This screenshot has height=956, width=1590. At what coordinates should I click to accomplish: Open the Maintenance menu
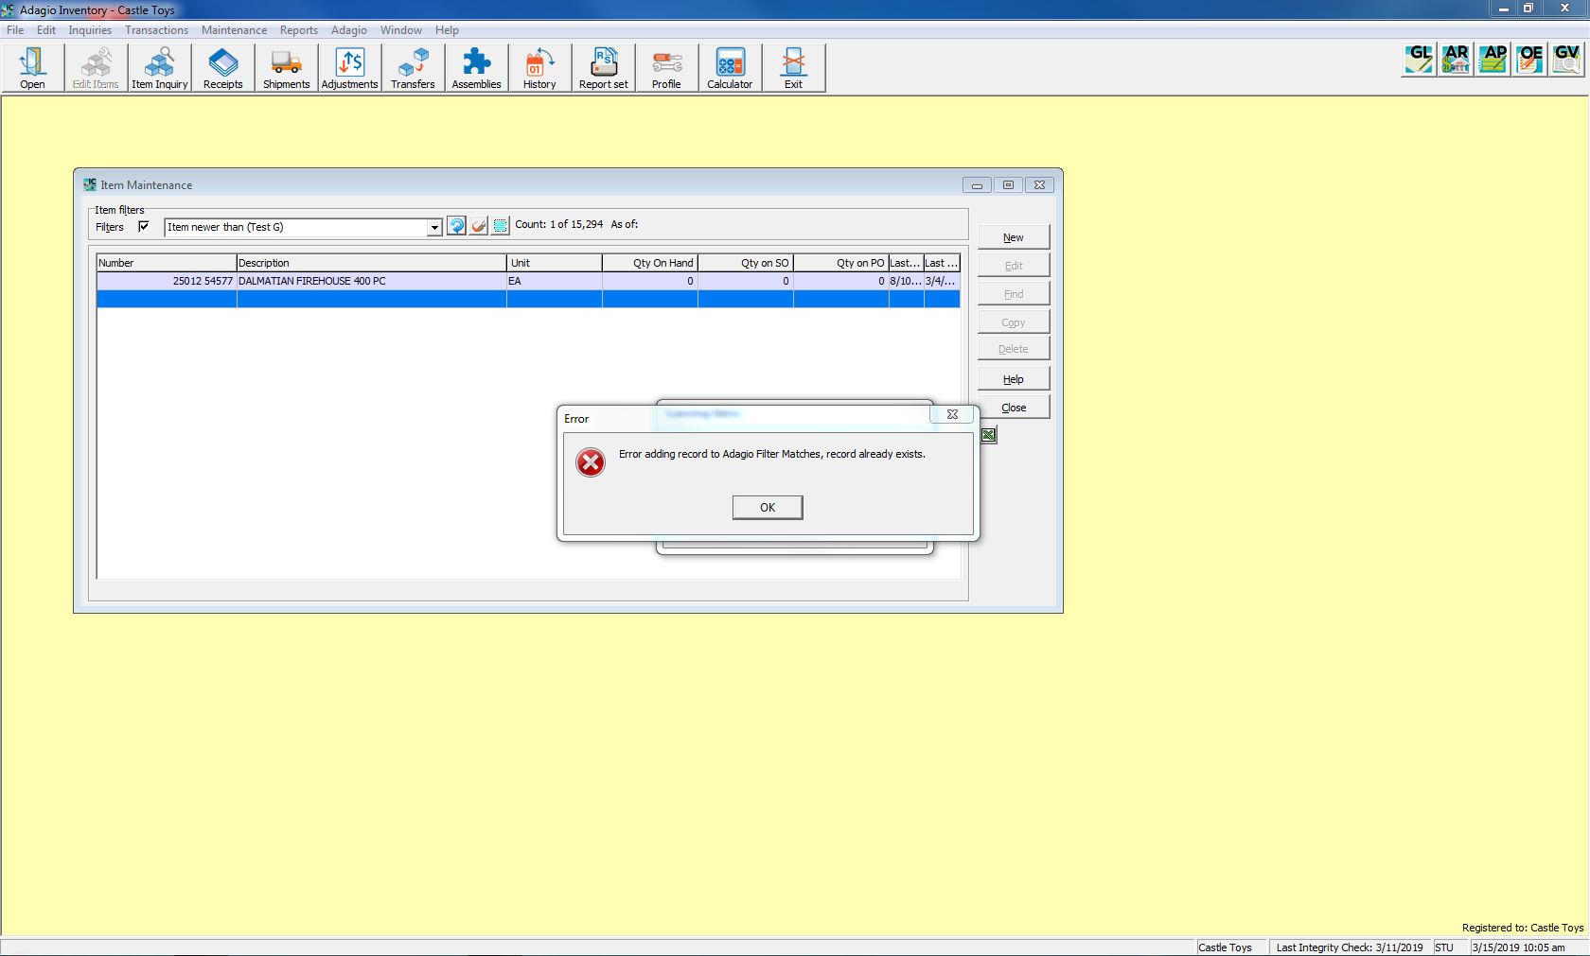234,30
